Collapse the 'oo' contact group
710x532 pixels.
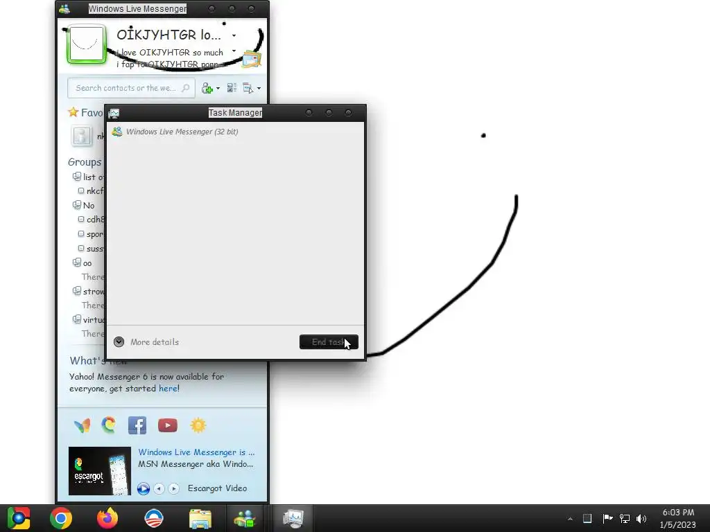point(77,263)
